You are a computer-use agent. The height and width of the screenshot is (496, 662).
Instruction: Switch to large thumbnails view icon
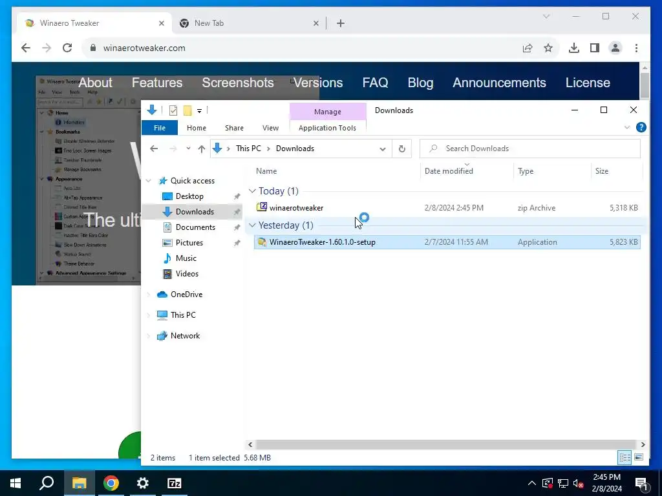pos(639,457)
